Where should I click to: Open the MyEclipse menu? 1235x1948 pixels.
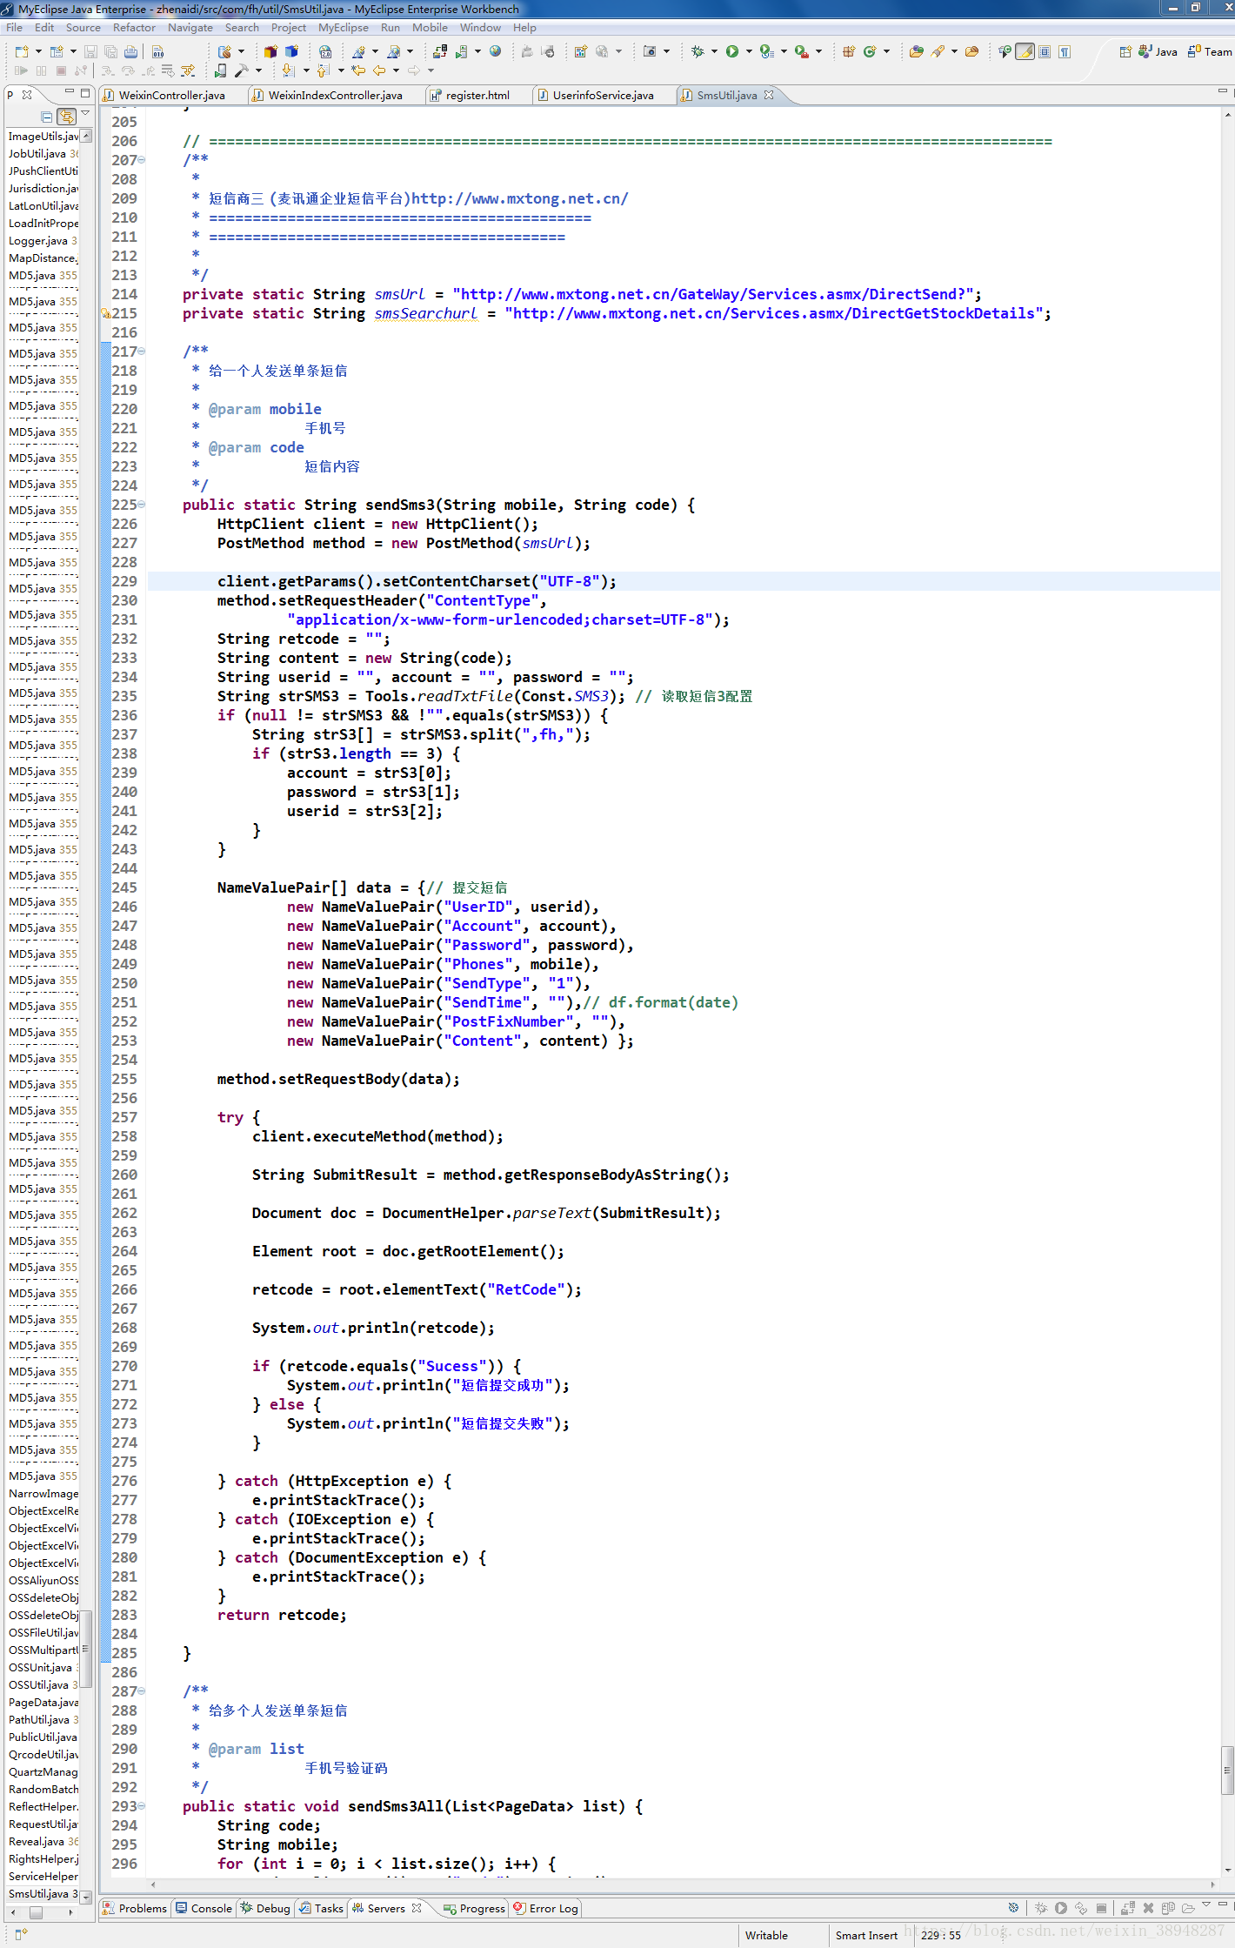coord(344,28)
